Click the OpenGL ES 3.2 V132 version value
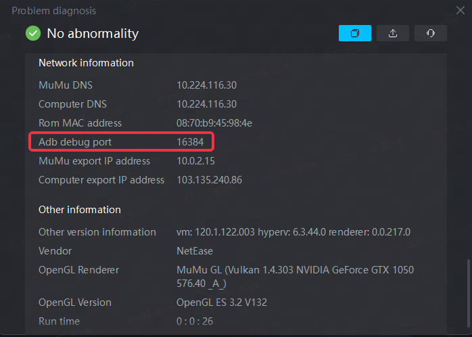Viewport: 472px width, 337px height. [222, 302]
